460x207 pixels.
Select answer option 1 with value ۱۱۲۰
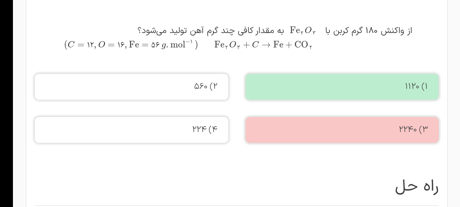342,87
